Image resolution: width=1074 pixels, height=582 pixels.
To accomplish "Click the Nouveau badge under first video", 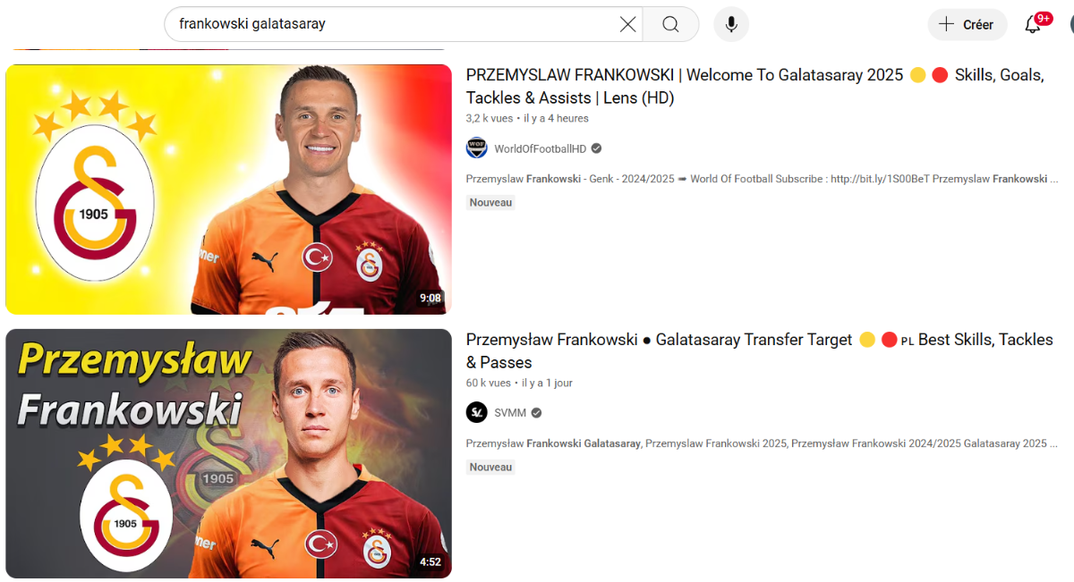I will coord(491,203).
